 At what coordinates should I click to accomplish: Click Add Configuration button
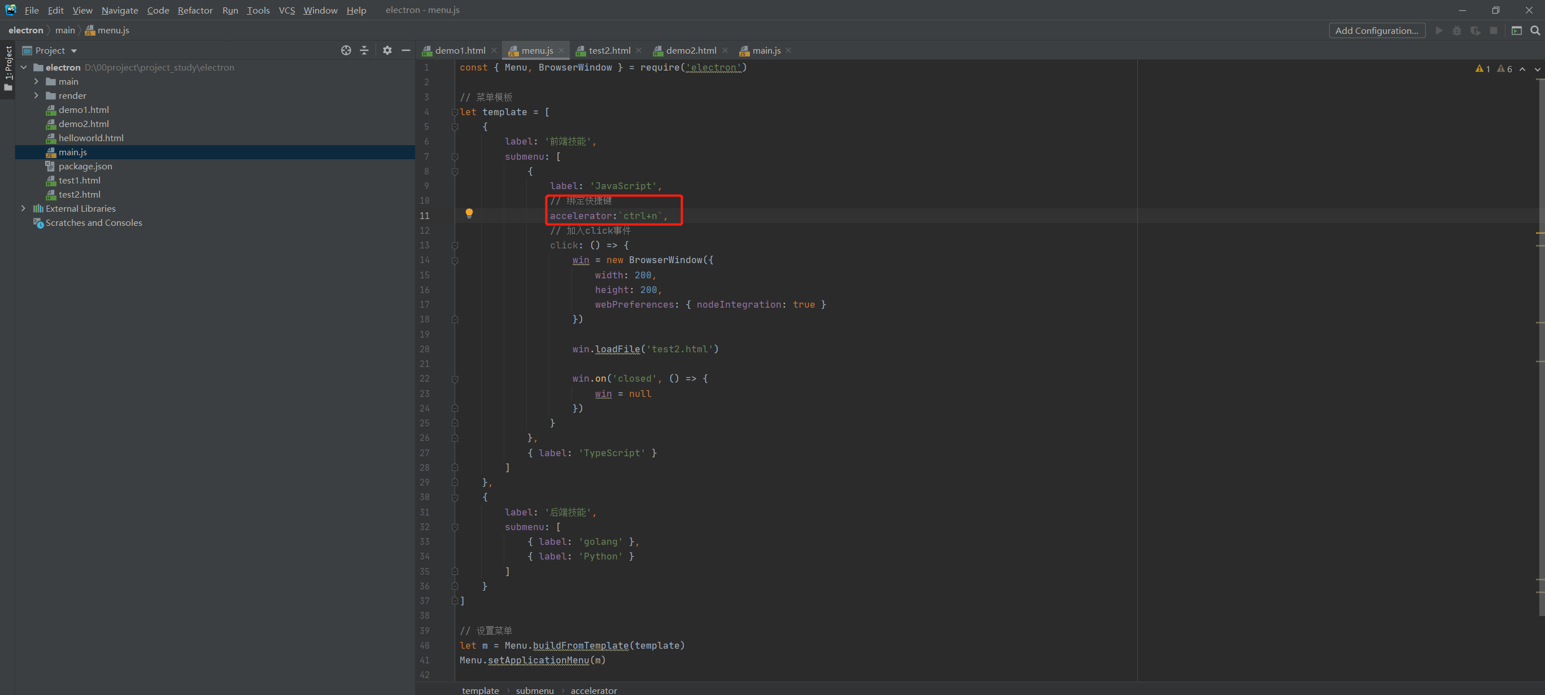click(x=1377, y=30)
